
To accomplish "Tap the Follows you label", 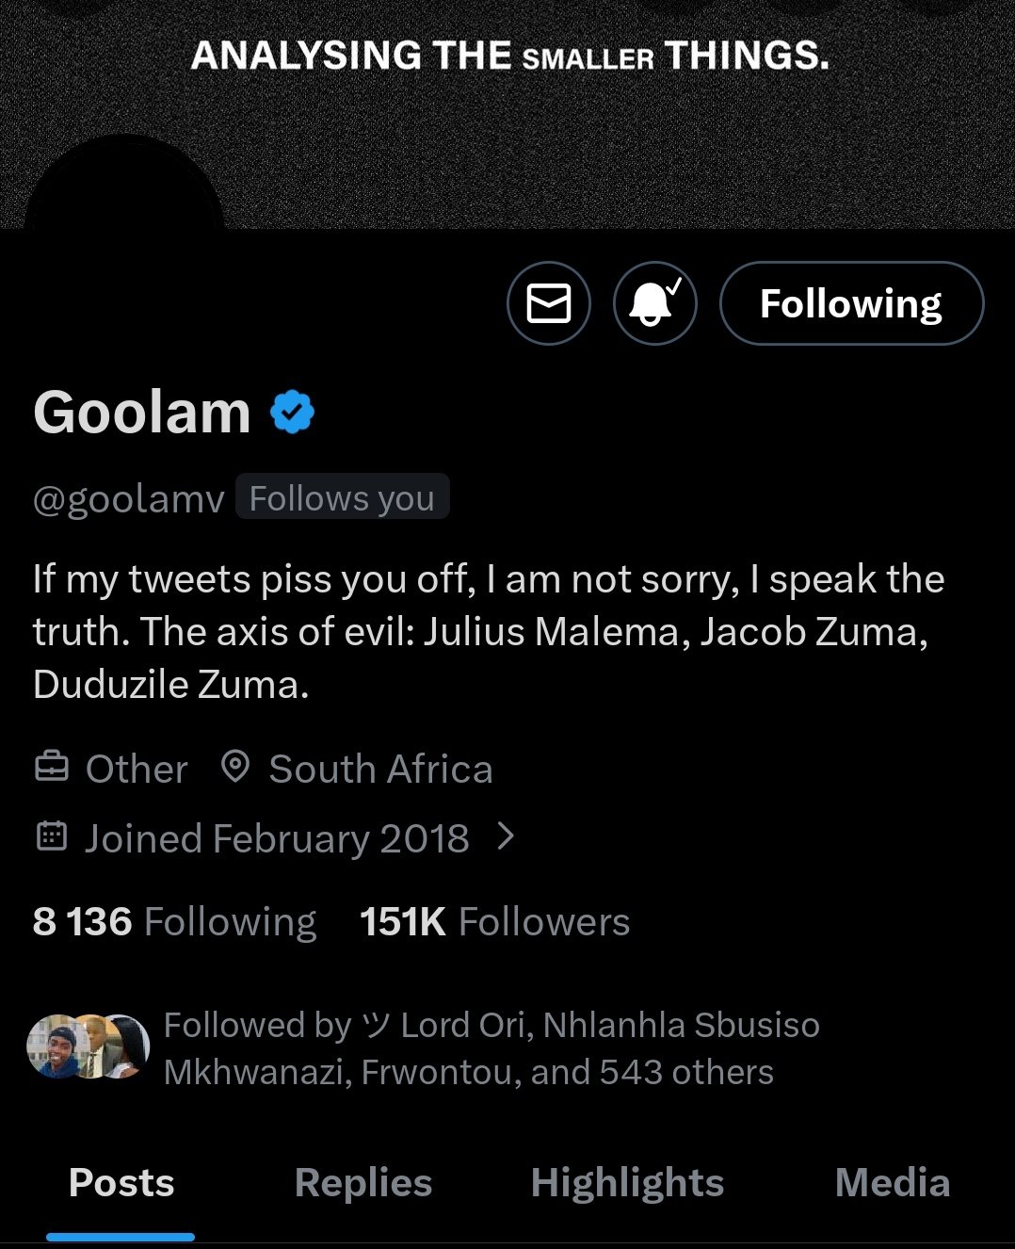I will (342, 497).
